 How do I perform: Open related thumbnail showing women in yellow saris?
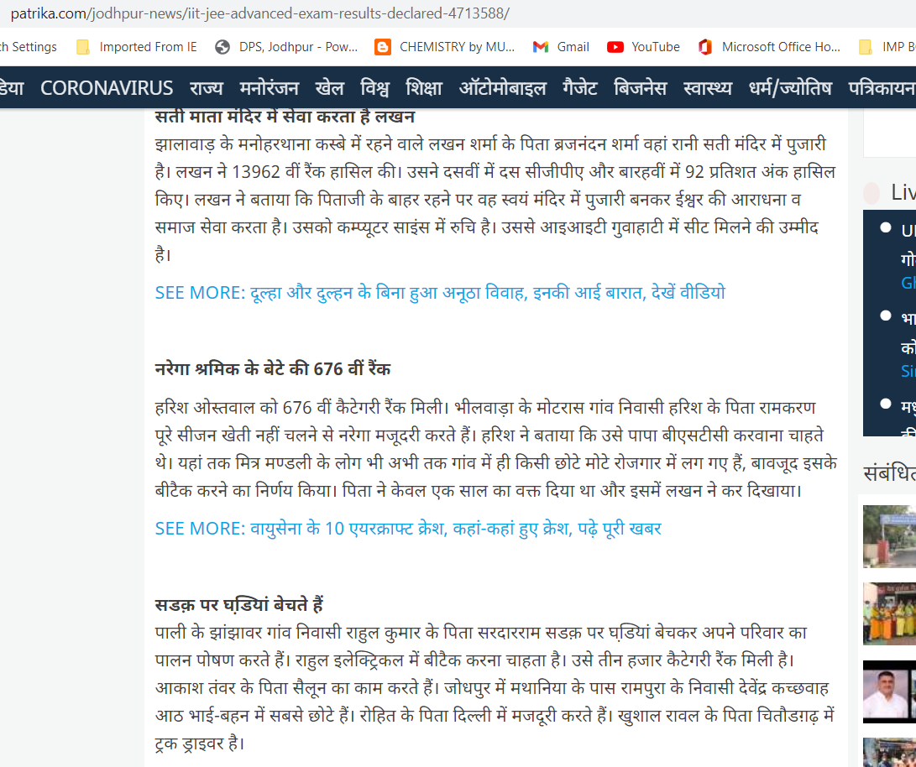pyautogui.click(x=889, y=613)
